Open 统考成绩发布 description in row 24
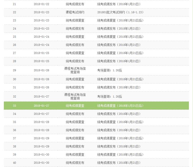The image size is (193, 167). click(119, 29)
